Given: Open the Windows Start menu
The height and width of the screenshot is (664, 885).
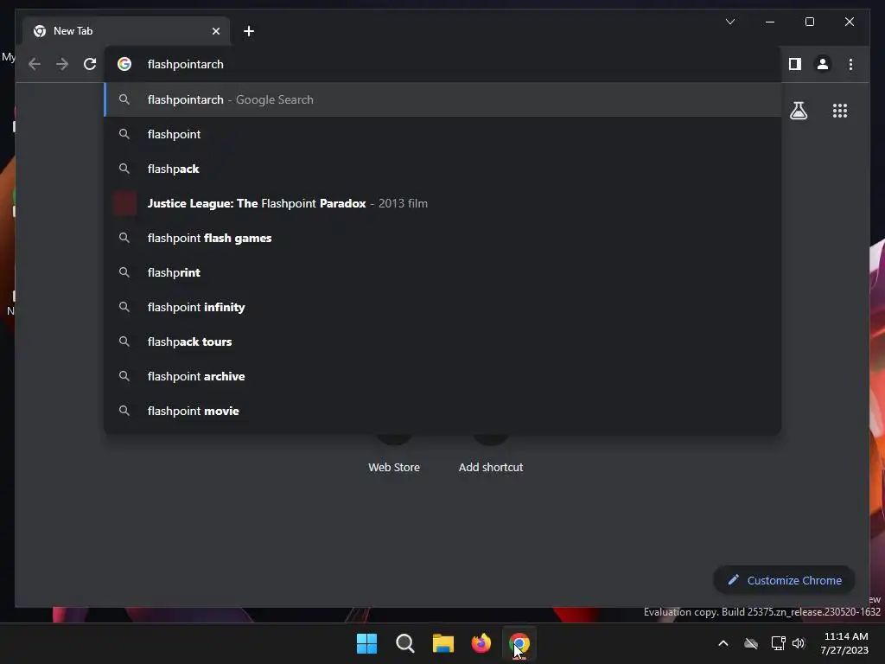Looking at the screenshot, I should coord(366,643).
